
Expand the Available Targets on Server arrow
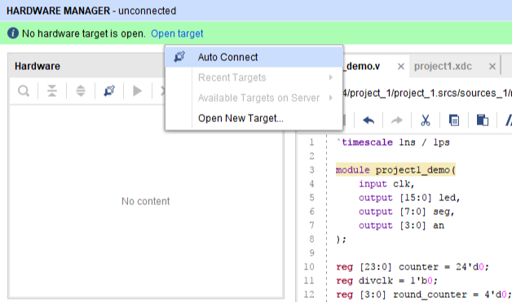pyautogui.click(x=331, y=98)
